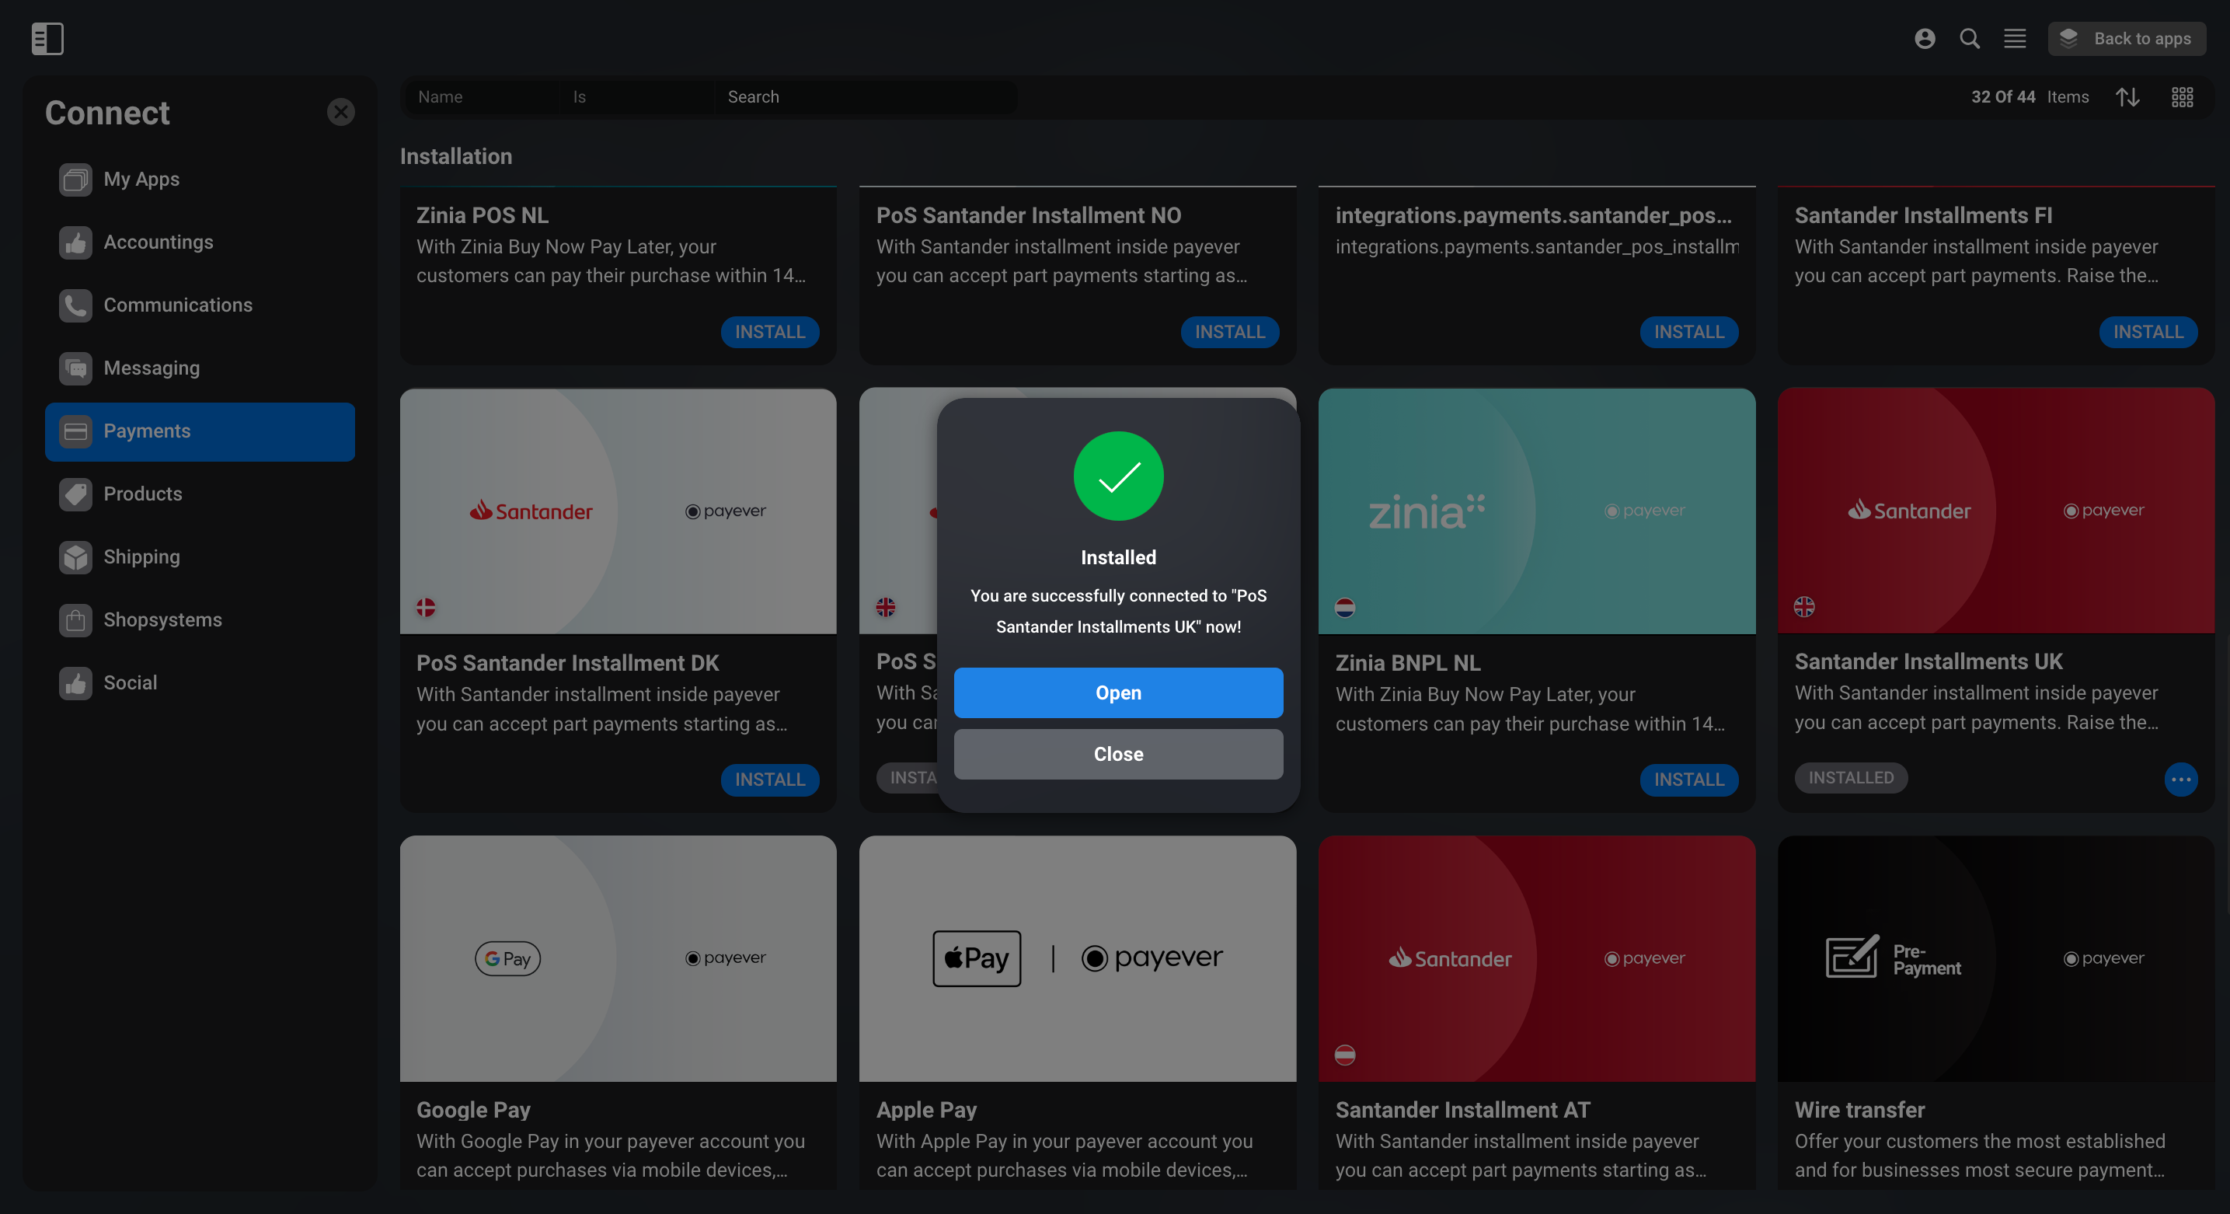Click the Payments card icon
The image size is (2230, 1214).
pos(75,431)
